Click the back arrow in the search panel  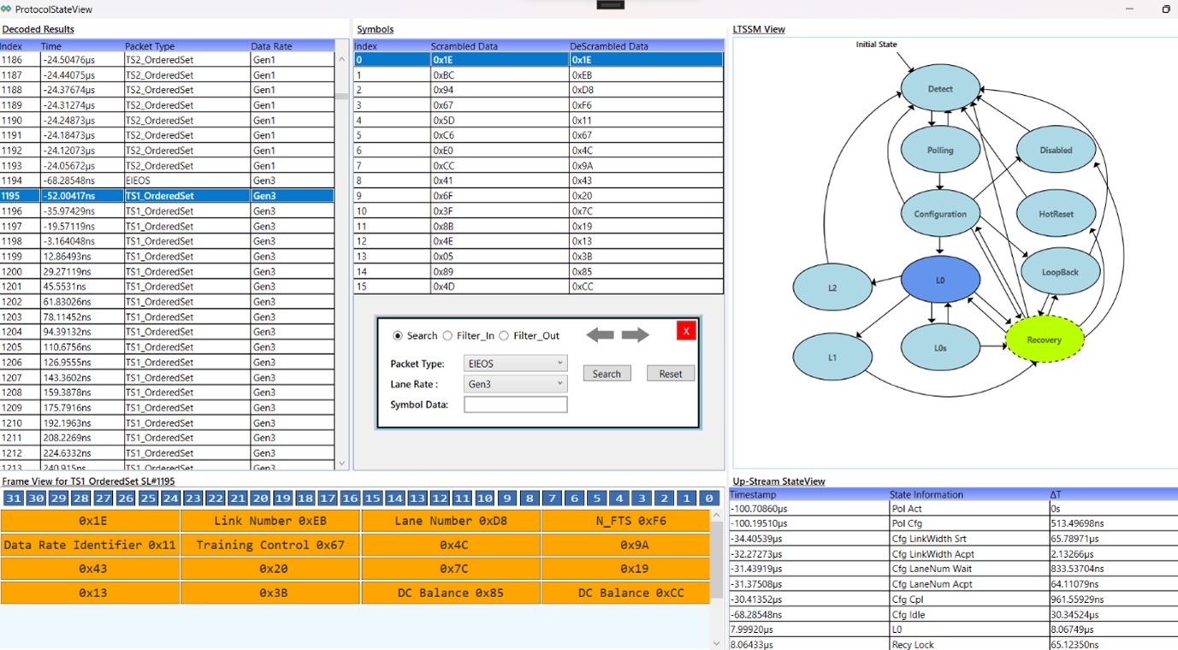pos(601,334)
